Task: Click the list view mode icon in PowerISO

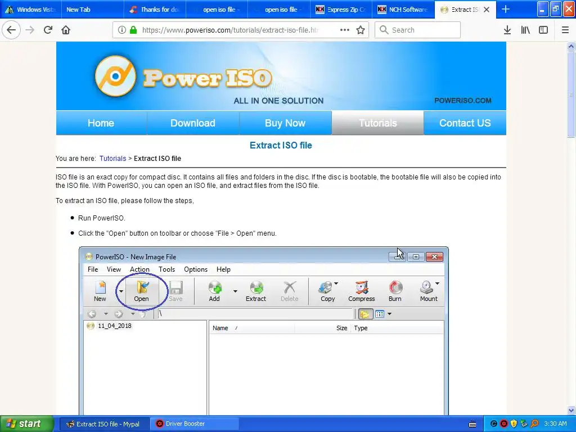Action: tap(380, 314)
